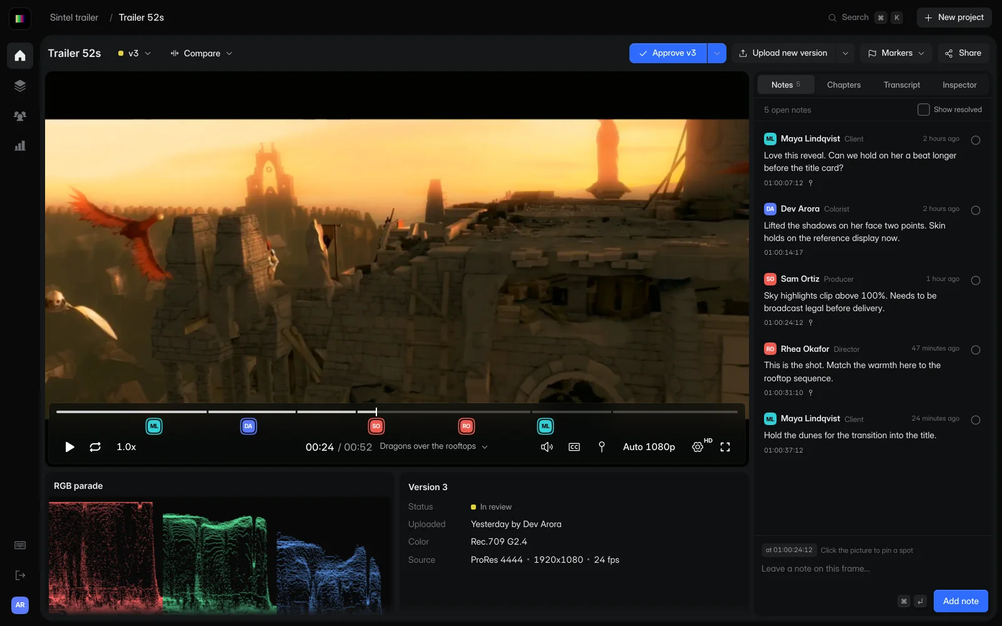This screenshot has height=626, width=1002.
Task: Switch to the Inspector tab
Action: (x=959, y=85)
